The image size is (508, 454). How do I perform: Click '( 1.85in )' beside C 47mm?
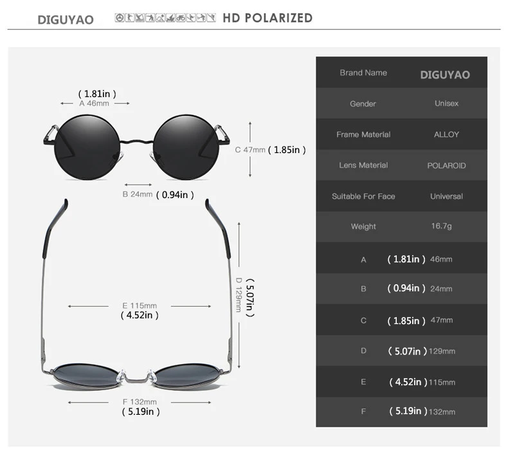[x=287, y=150]
